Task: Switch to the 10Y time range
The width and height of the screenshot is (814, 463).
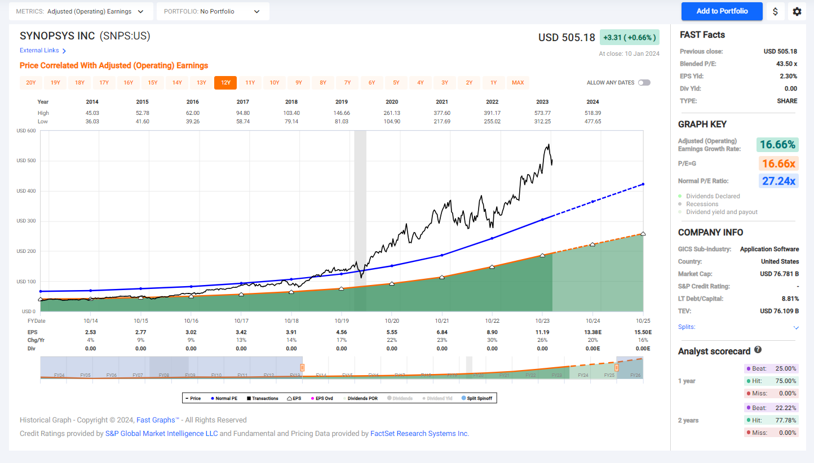Action: (x=275, y=83)
